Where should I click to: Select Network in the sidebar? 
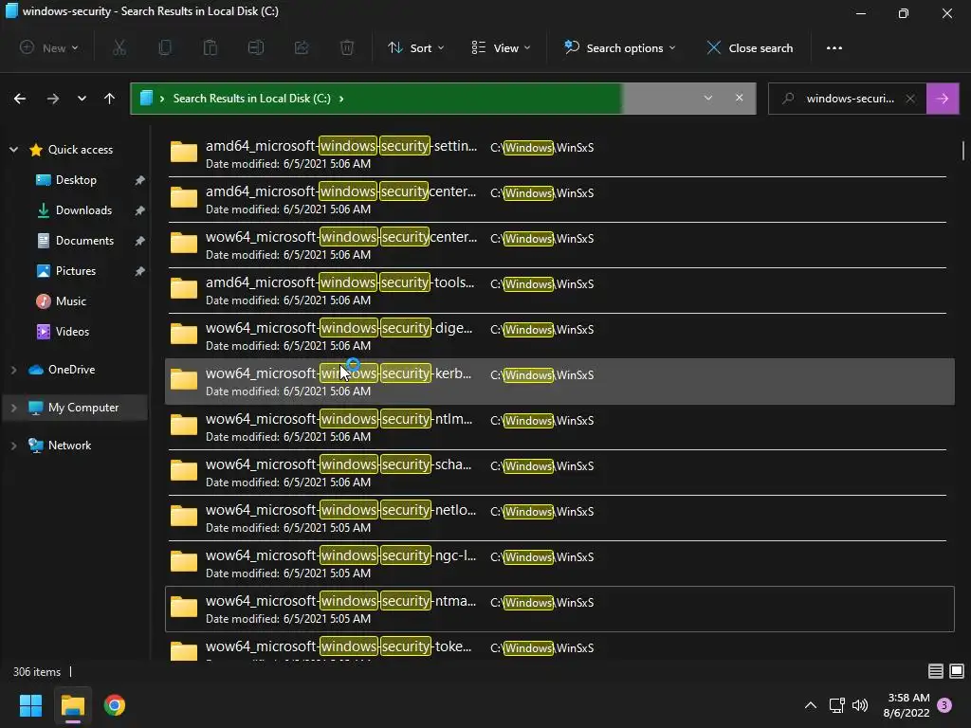click(69, 446)
